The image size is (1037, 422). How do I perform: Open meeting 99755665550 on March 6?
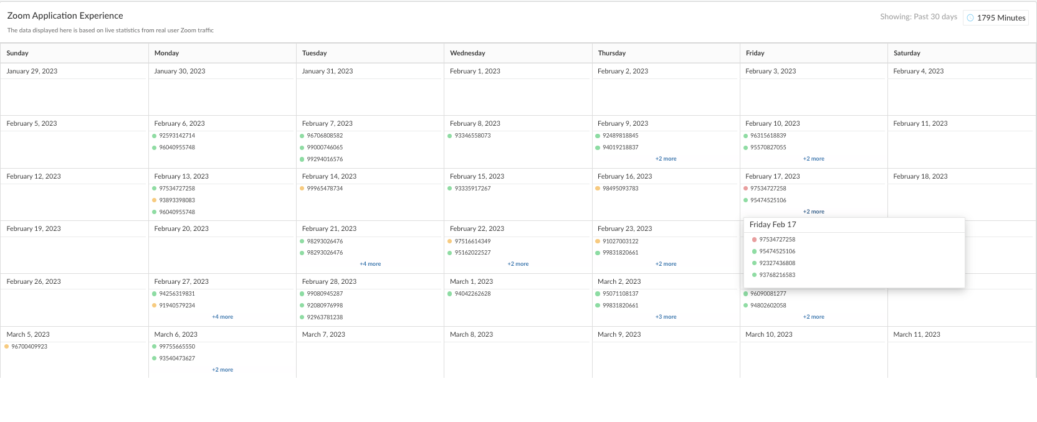point(177,347)
